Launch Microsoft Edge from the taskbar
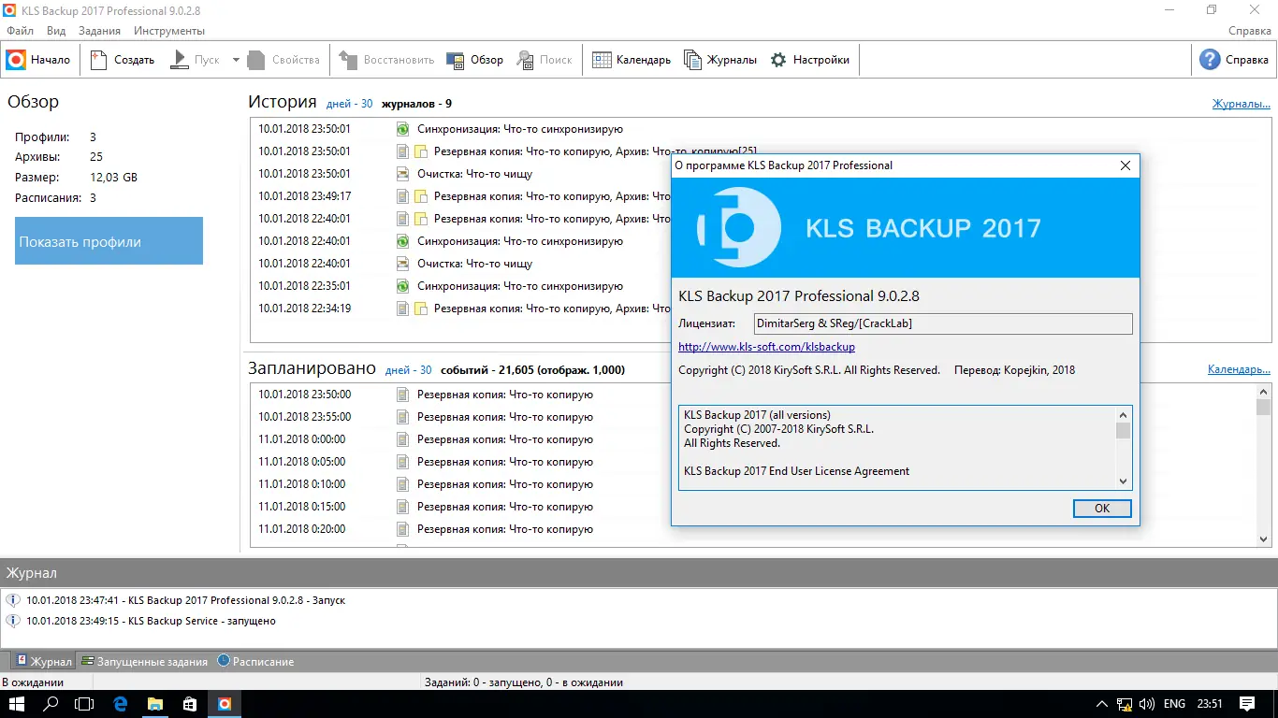This screenshot has height=718, width=1278. (x=120, y=704)
